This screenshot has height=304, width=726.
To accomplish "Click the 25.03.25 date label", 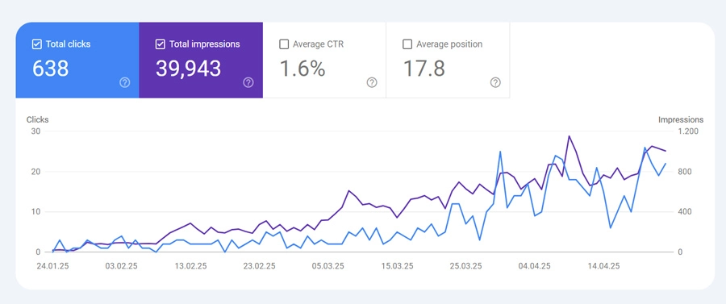I will tap(465, 266).
